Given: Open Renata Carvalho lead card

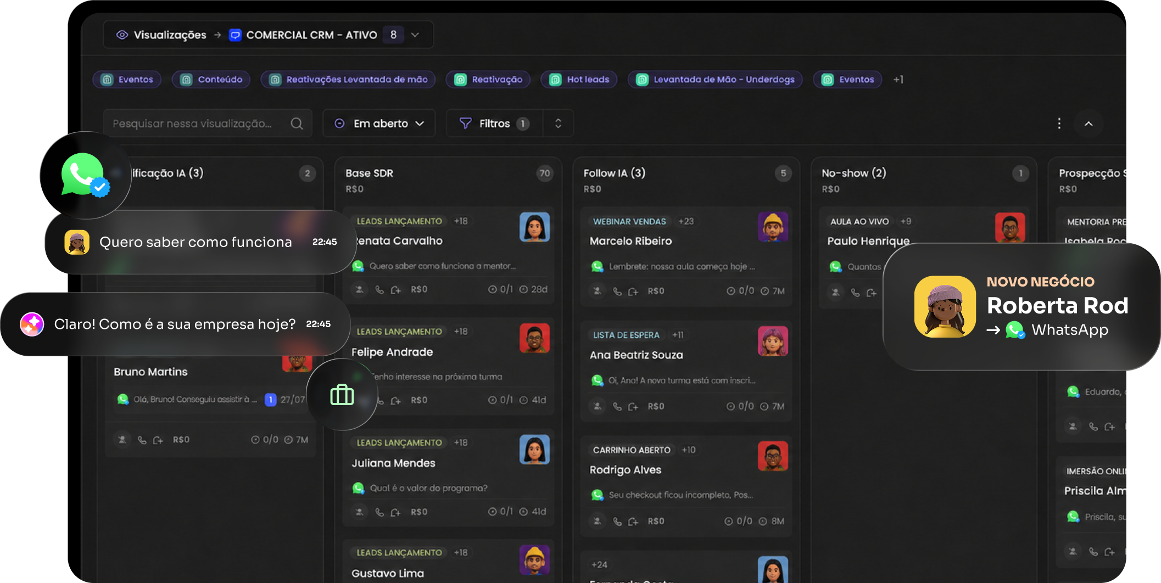Looking at the screenshot, I should click(x=448, y=255).
